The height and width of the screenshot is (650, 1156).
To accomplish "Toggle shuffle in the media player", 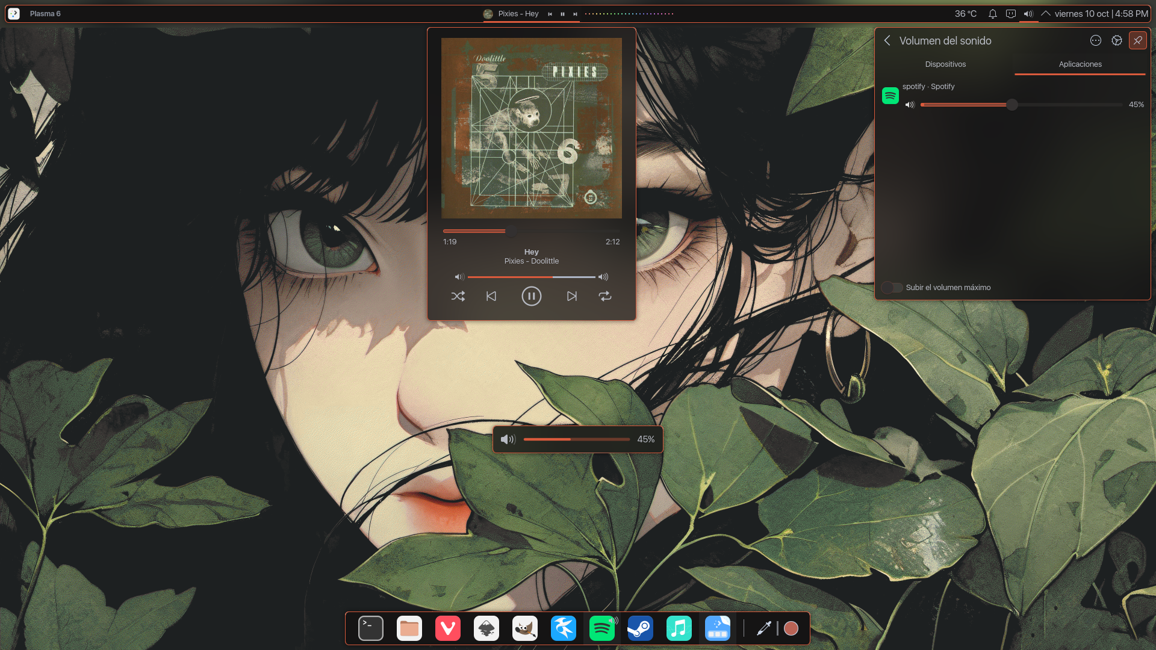I will point(458,296).
